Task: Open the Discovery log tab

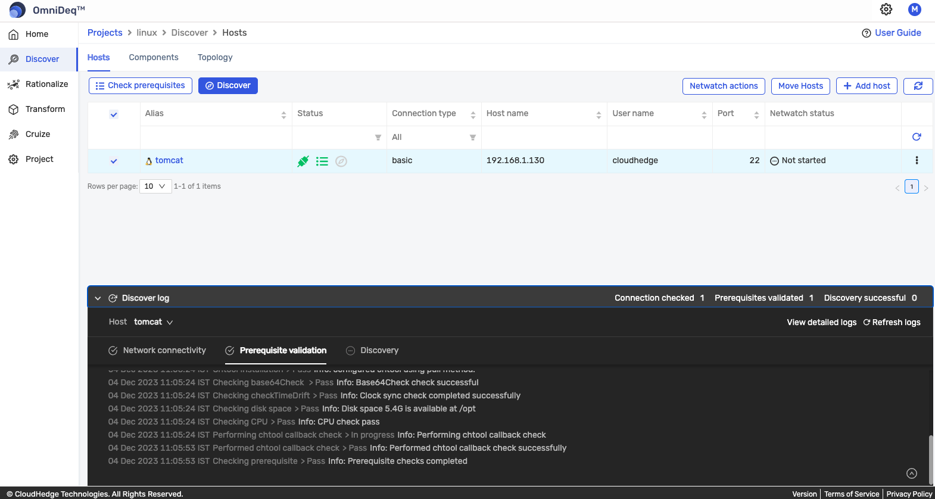Action: (372, 351)
